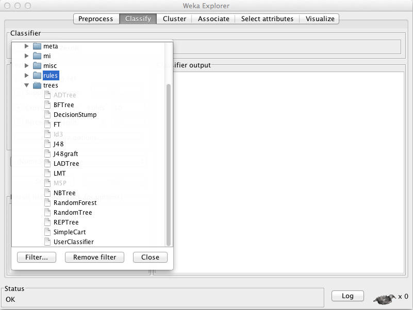Click the RandomForest file icon
The image size is (413, 310).
coord(47,202)
